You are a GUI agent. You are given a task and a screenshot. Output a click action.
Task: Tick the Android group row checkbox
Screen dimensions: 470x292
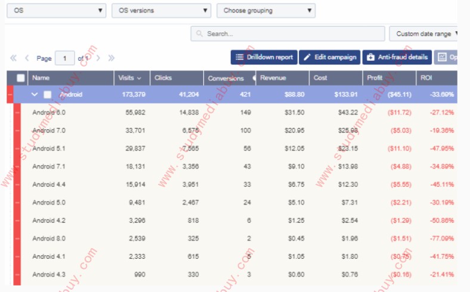click(47, 95)
